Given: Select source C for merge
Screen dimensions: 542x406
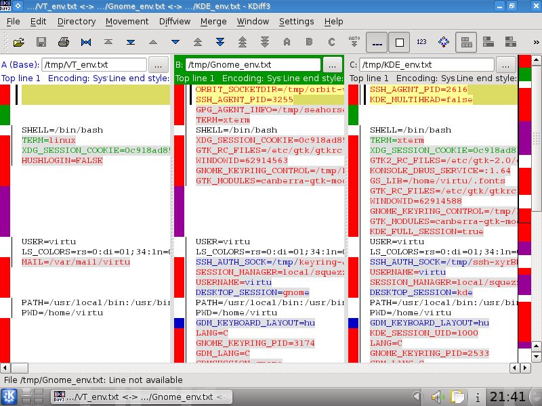Looking at the screenshot, I should [331, 42].
